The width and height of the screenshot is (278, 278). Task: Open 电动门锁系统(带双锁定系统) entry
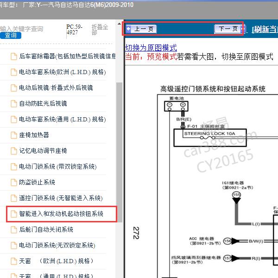pyautogui.click(x=58, y=167)
